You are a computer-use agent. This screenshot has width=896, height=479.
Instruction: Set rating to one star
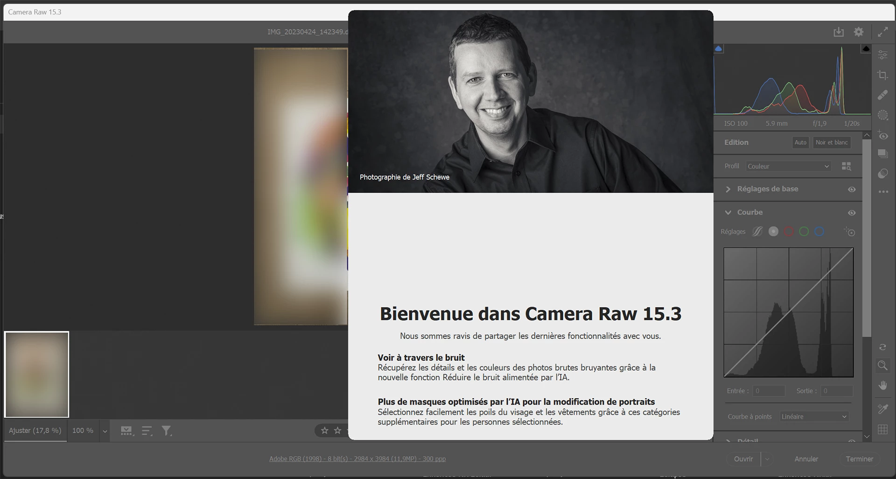click(x=325, y=430)
